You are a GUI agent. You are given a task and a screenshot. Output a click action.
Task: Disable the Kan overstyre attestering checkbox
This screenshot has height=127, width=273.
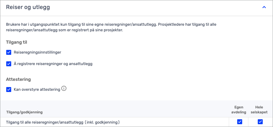pos(9,90)
